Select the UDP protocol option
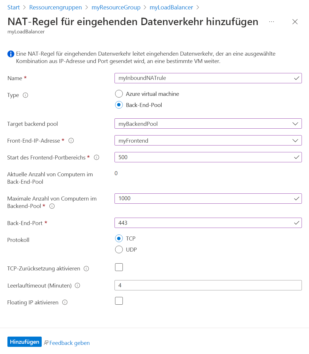 119,249
